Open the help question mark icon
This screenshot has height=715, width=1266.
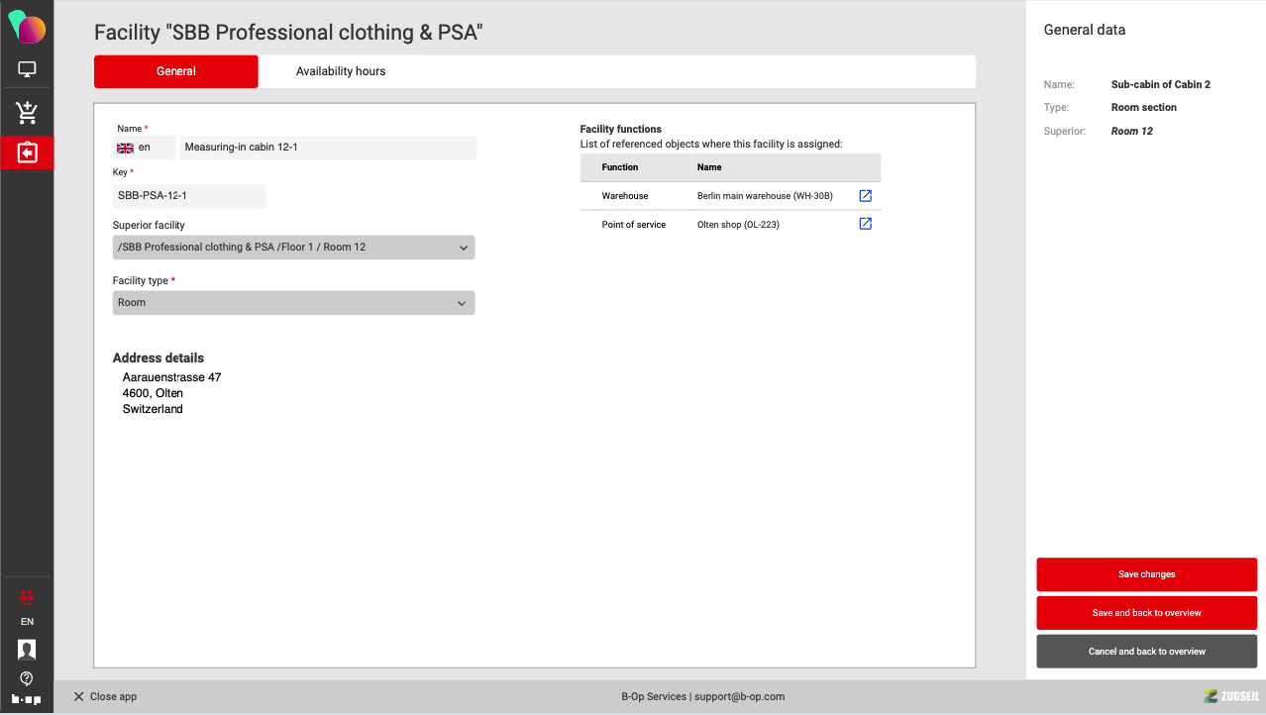[x=27, y=678]
